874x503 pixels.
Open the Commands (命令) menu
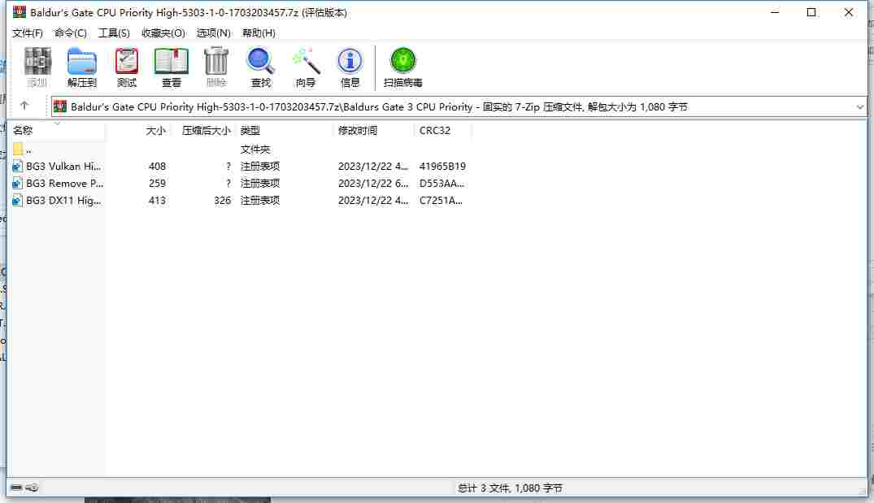pos(70,33)
